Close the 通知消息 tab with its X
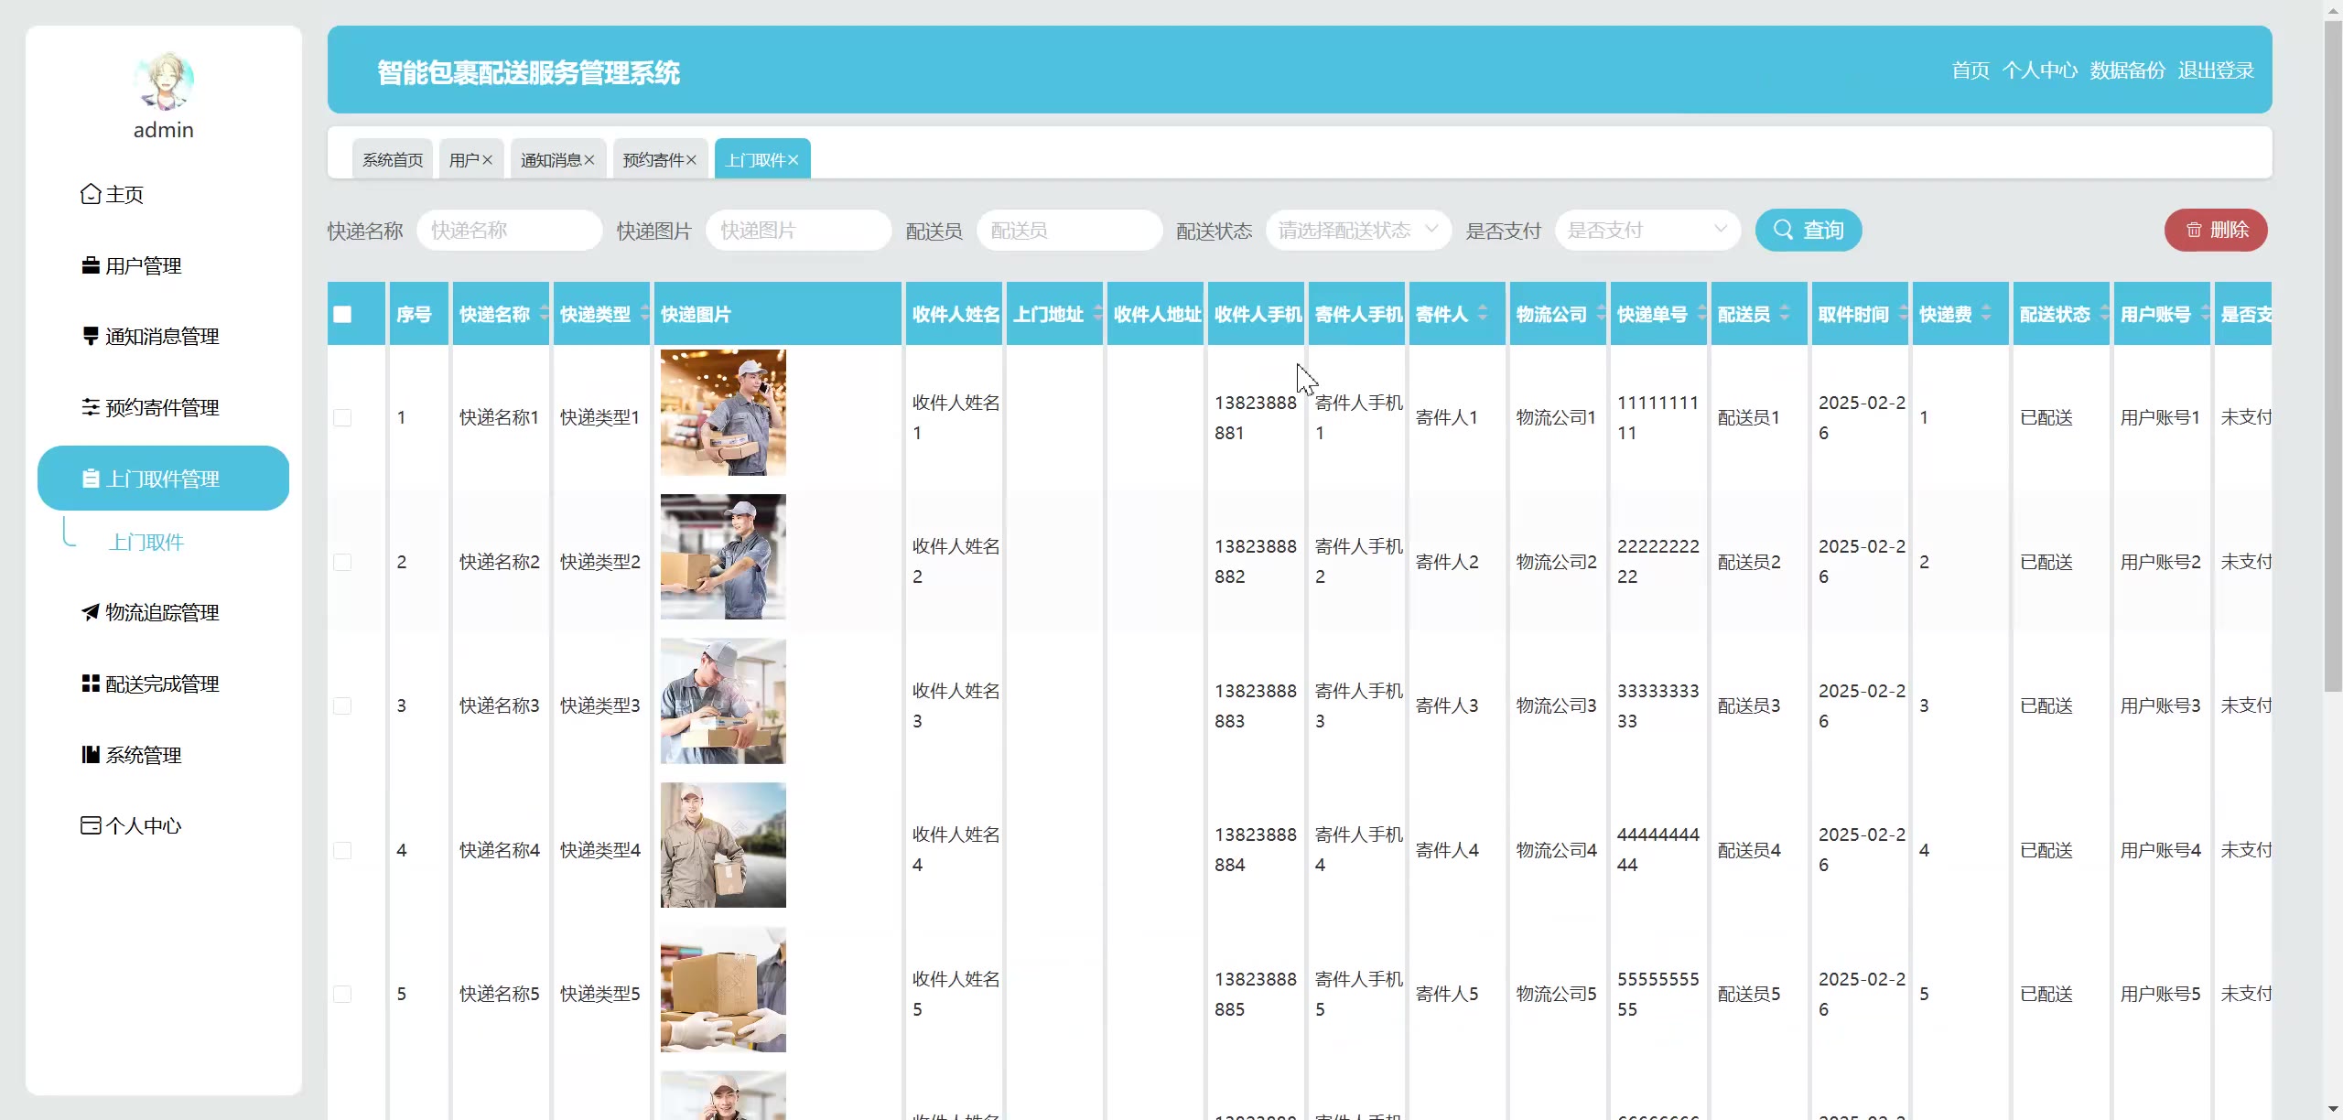Viewport: 2343px width, 1120px height. pos(589,160)
